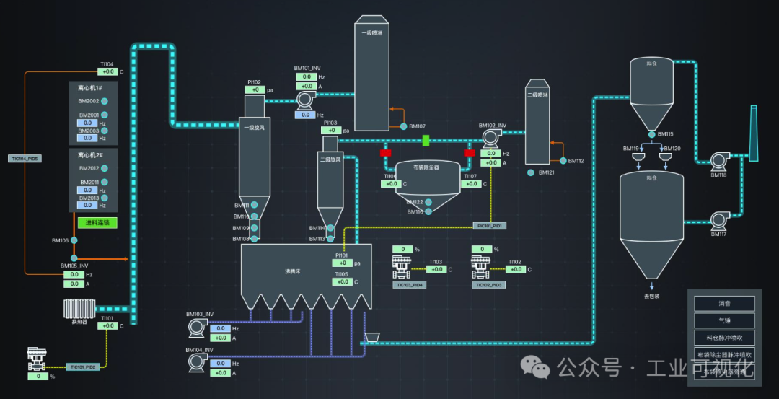Open the PIC101_PID1 controller tag
The width and height of the screenshot is (779, 399).
click(490, 226)
